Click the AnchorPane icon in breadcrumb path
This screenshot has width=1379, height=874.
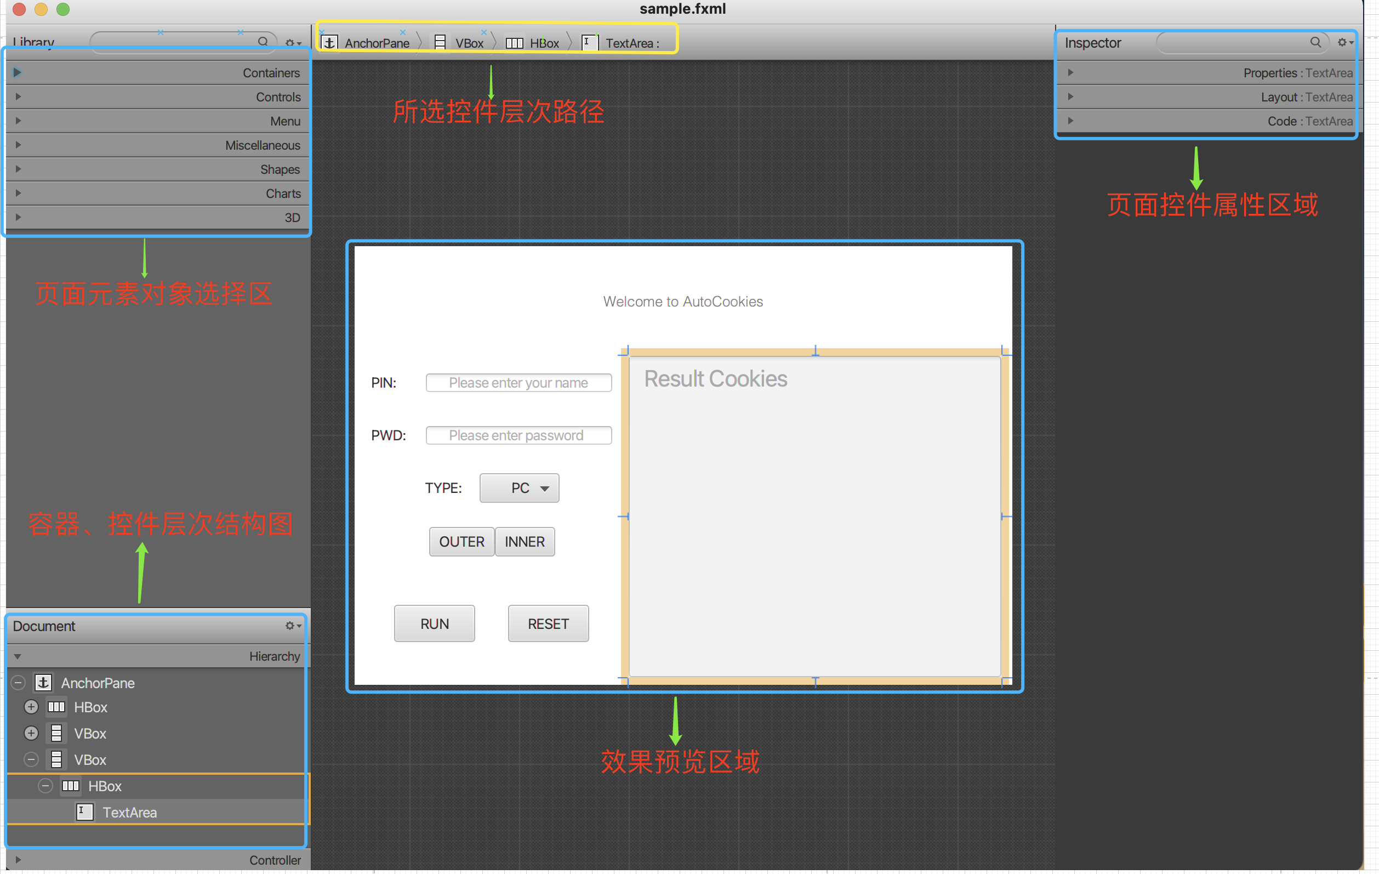[329, 43]
